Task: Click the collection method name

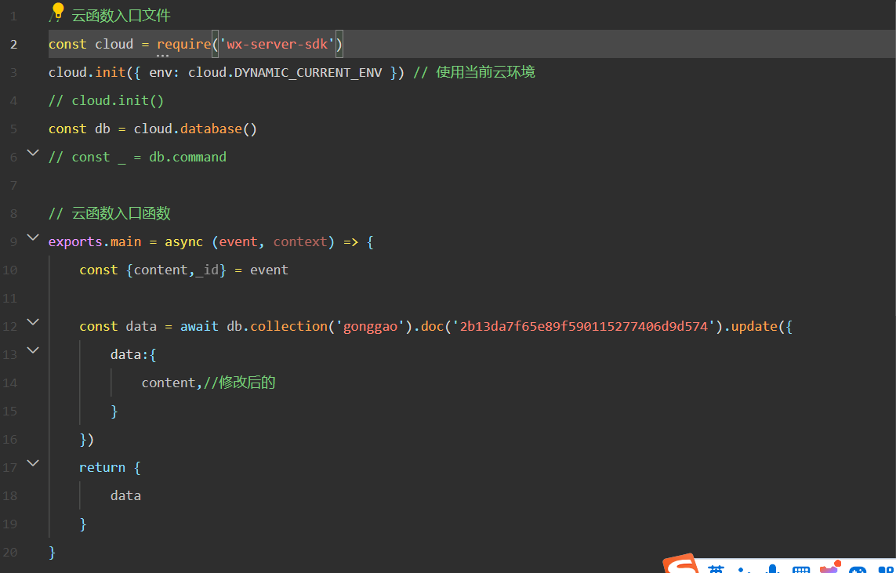Action: [288, 326]
